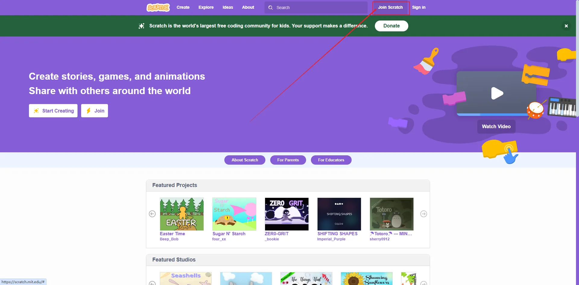Screen dimensions: 579x285
Task: Open the SHIFTING SHAPES project thumbnail
Action: [339, 214]
